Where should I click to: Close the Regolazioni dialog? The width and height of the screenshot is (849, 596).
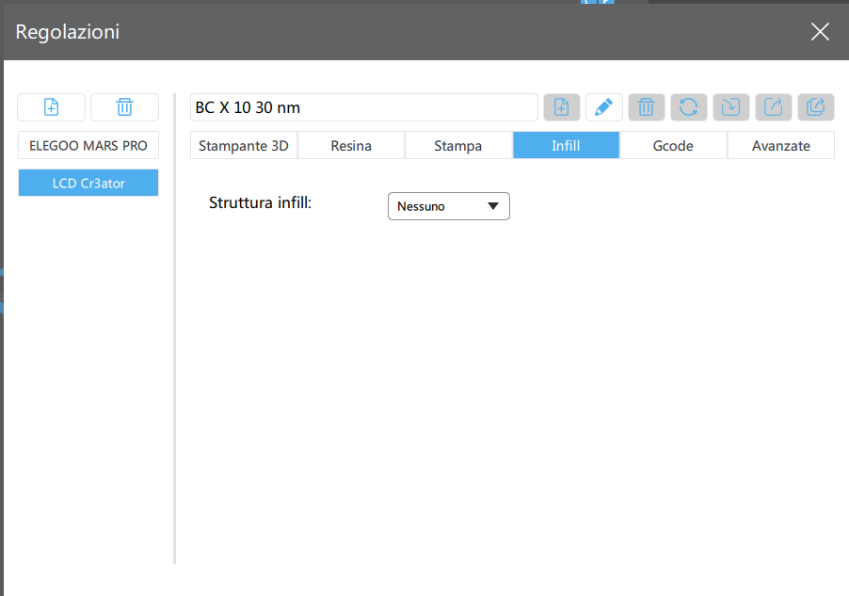tap(820, 31)
